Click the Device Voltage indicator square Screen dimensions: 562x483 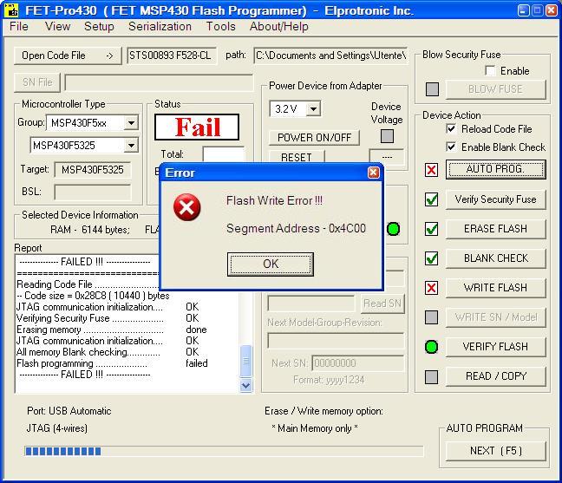click(x=387, y=136)
